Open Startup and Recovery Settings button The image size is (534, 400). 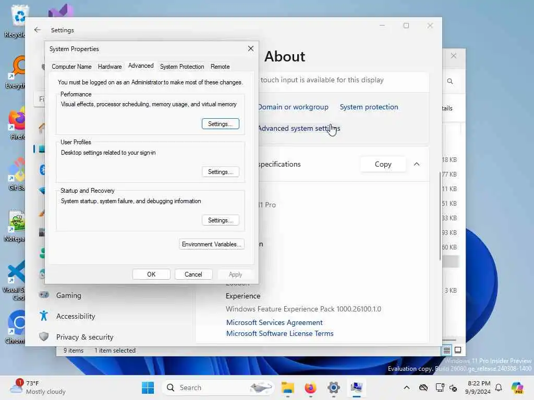click(x=221, y=220)
